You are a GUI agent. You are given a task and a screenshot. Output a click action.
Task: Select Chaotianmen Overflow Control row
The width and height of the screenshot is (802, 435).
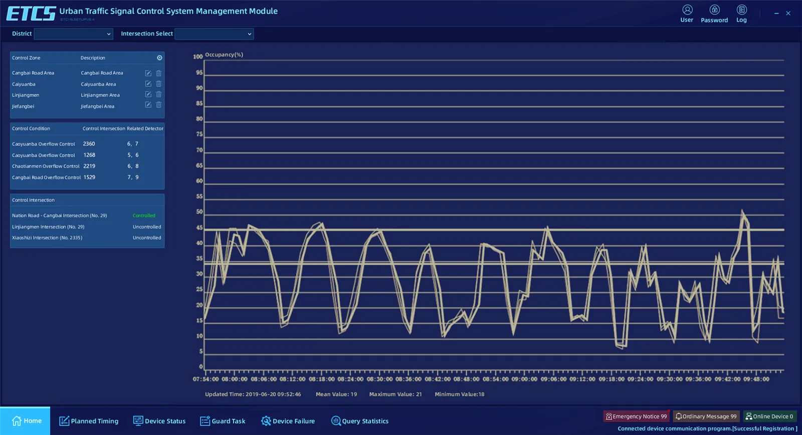pyautogui.click(x=87, y=166)
